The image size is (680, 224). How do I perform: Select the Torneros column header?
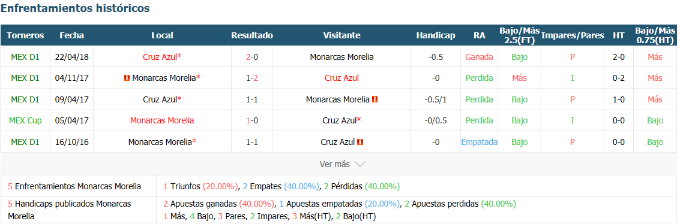[x=25, y=35]
